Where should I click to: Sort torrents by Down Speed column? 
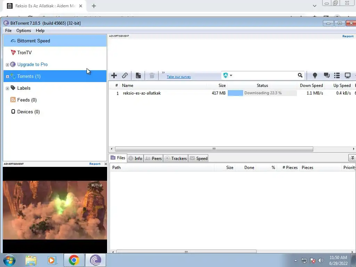311,86
